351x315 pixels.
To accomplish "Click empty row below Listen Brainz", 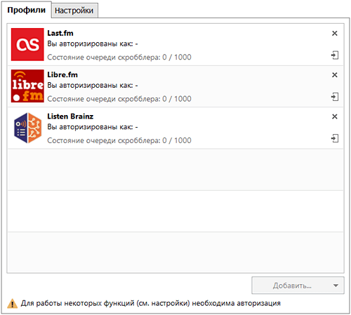I will [x=175, y=170].
